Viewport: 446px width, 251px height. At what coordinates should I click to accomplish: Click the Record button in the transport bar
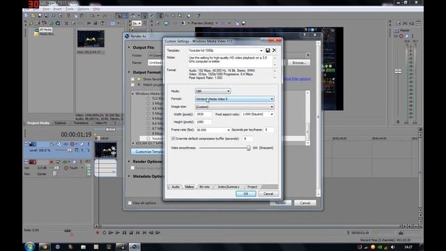(x=98, y=233)
